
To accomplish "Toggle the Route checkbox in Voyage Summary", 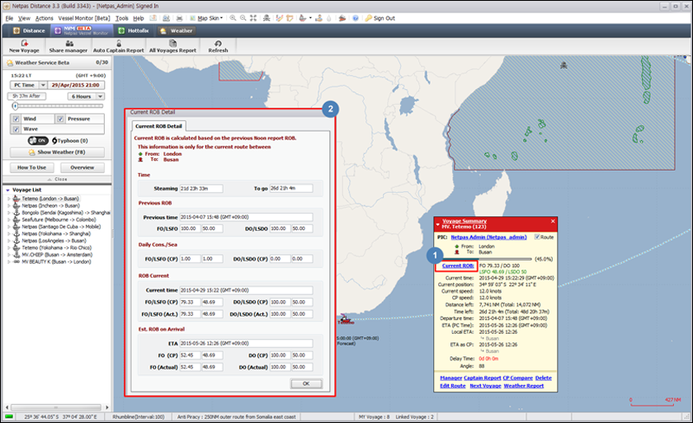I will point(537,237).
